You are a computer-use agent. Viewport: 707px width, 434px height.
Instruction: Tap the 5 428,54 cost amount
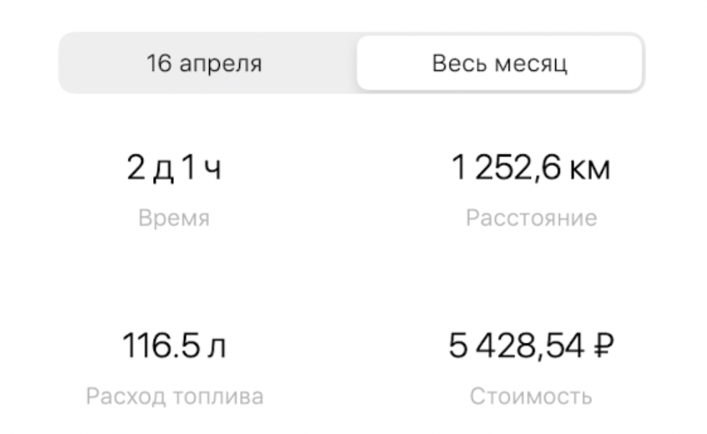point(512,347)
